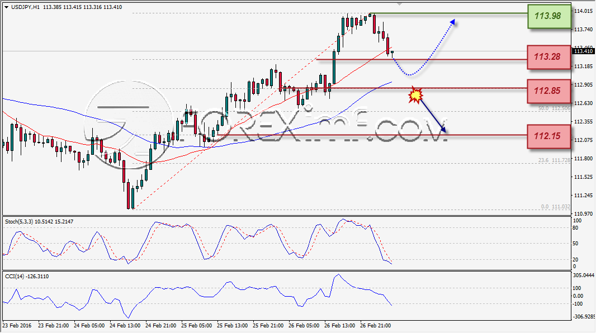The image size is (596, 333).
Task: Select the OHLC values 113.385 113.415 113.316 113.410
Action: (83, 7)
